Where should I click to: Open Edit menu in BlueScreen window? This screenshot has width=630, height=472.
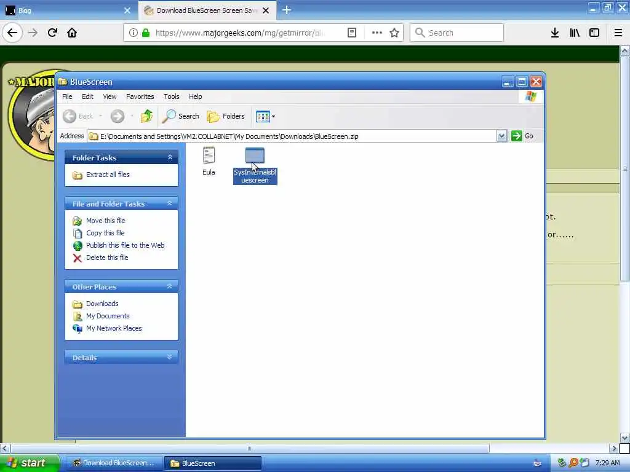pyautogui.click(x=87, y=96)
